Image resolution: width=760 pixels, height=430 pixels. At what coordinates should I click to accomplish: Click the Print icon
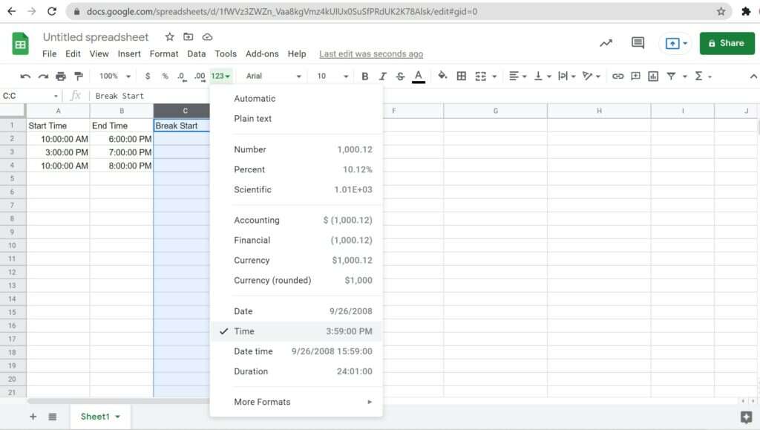61,76
